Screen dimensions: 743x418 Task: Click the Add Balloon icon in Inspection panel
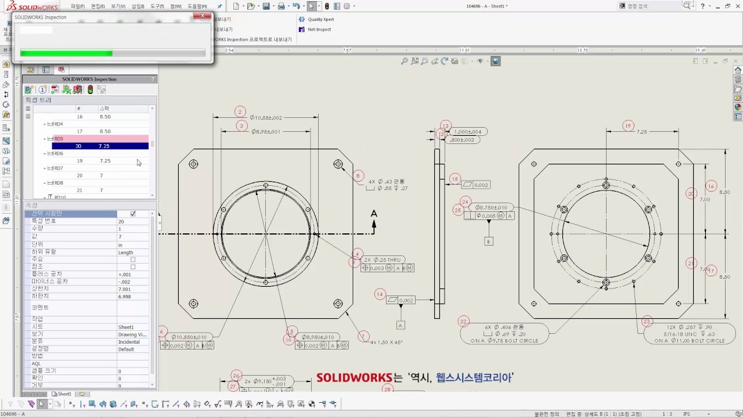pos(42,89)
